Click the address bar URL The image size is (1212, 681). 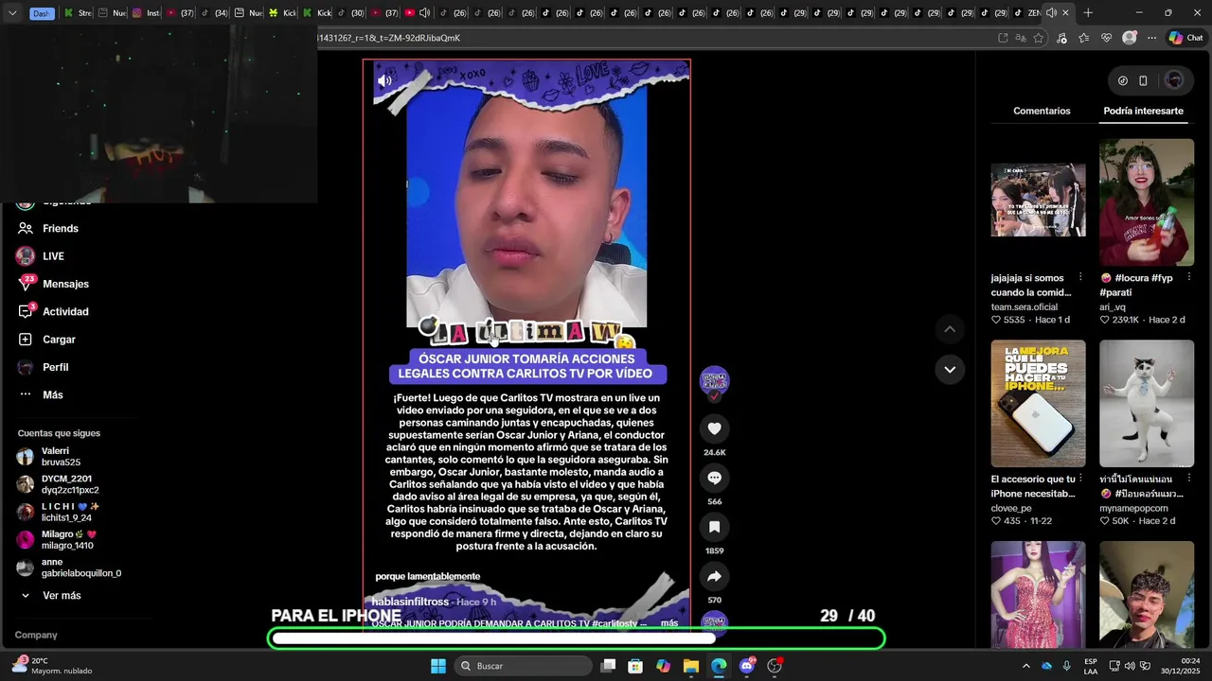[x=388, y=38]
